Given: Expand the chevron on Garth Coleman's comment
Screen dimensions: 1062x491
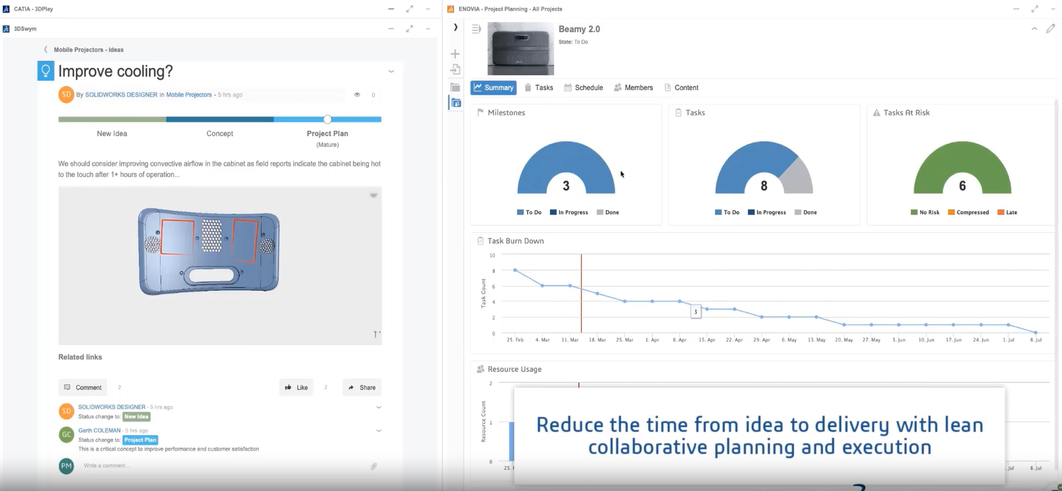Looking at the screenshot, I should (378, 430).
